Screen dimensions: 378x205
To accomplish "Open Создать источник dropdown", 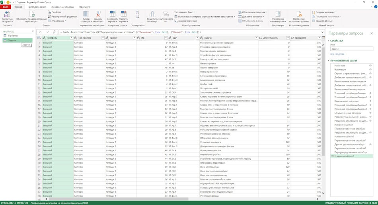I will [324, 12].
